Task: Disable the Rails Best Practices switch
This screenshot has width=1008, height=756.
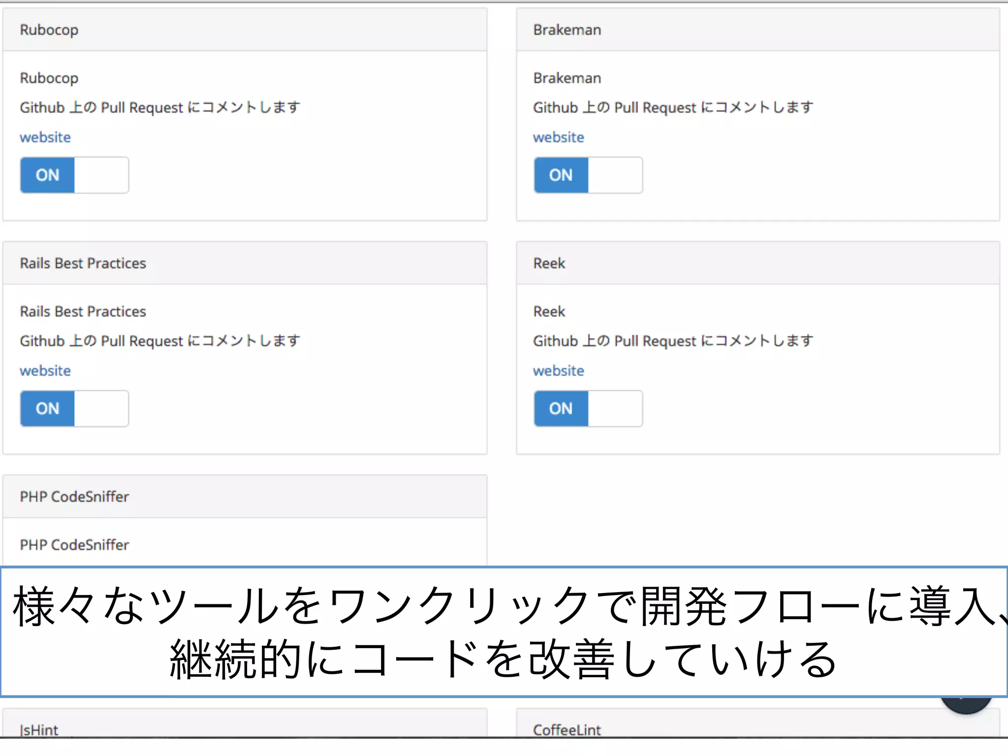Action: click(x=74, y=409)
